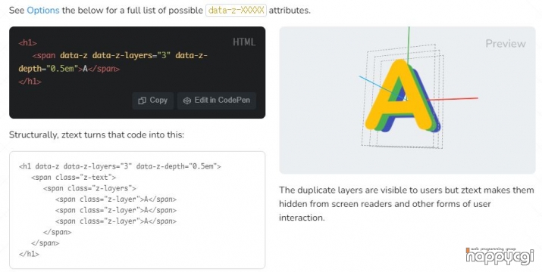Click the happycgi watermark logo

(500, 256)
